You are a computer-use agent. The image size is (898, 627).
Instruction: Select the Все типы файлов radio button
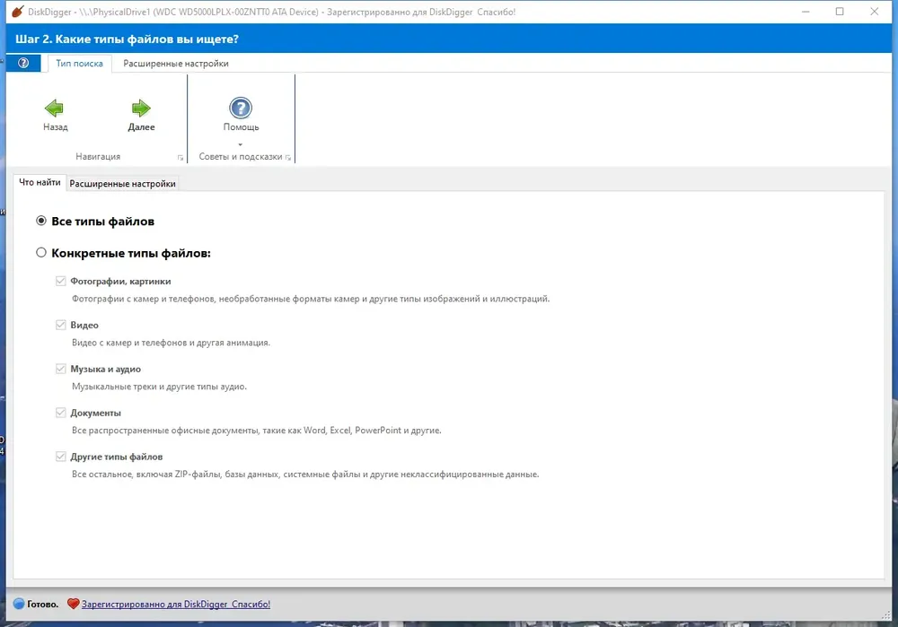(41, 221)
